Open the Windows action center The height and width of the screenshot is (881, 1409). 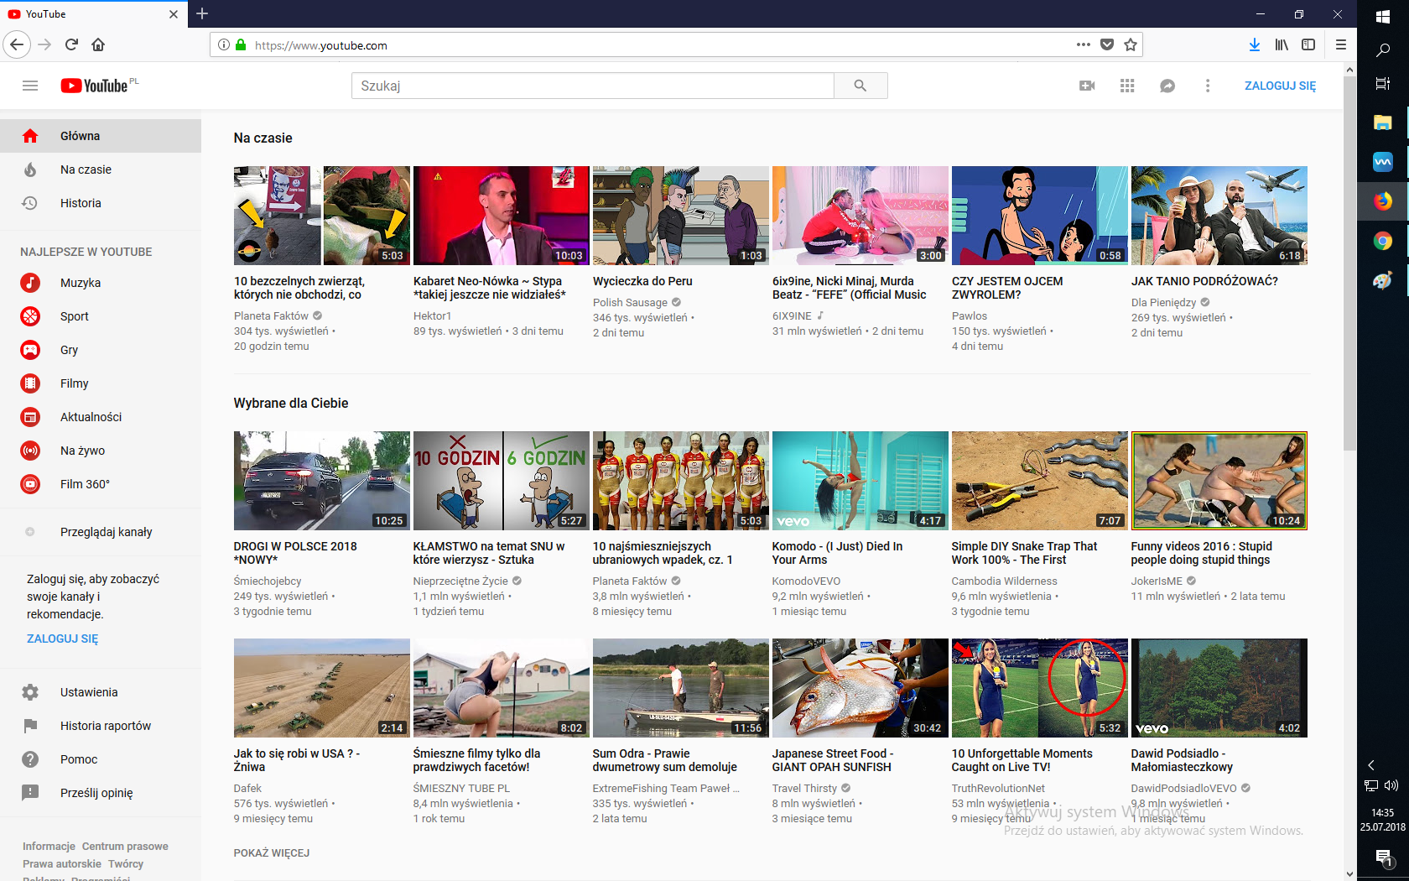1383,857
